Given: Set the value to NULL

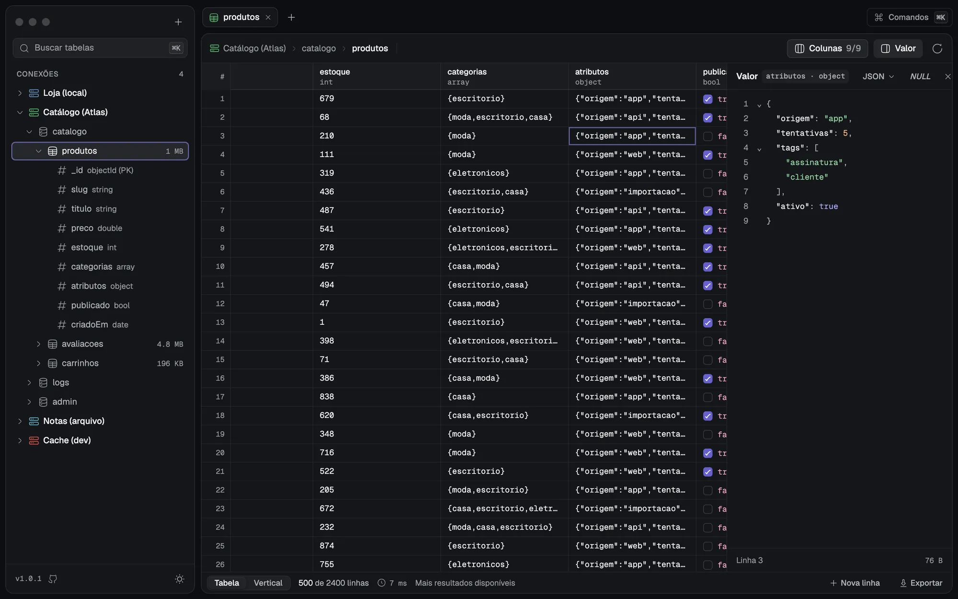Looking at the screenshot, I should click(x=920, y=77).
